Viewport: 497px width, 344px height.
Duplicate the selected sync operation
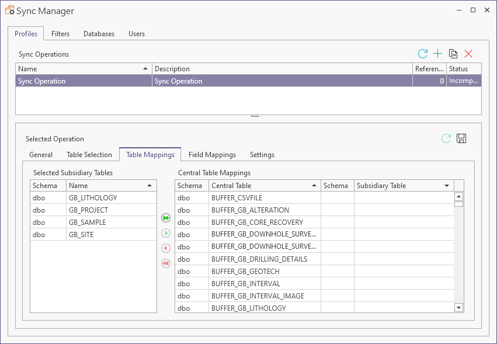(x=453, y=54)
